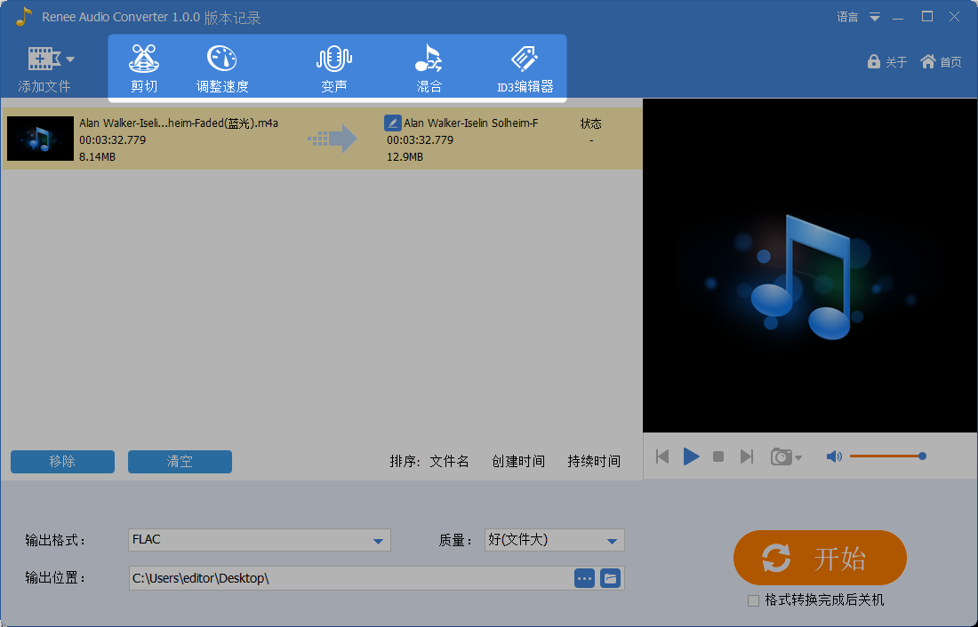Click the 清空 clear list button
This screenshot has width=978, height=627.
[180, 461]
